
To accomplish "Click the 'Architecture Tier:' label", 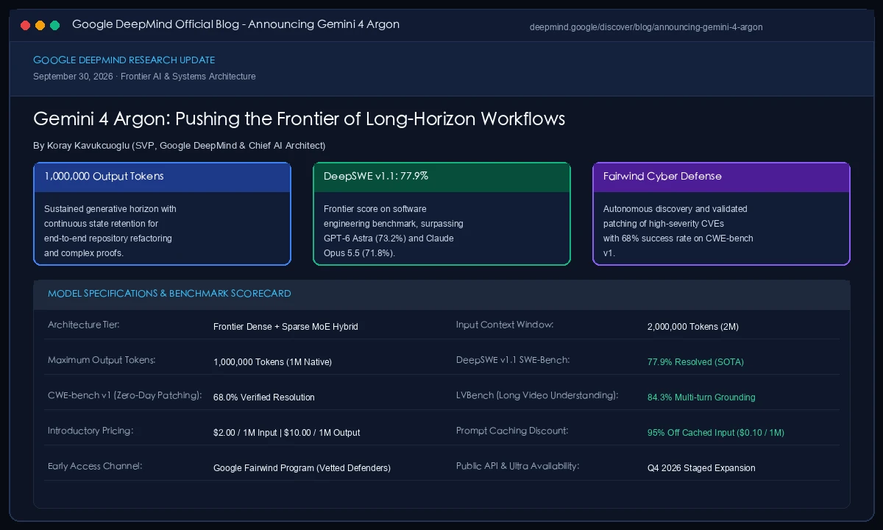I will tap(83, 325).
